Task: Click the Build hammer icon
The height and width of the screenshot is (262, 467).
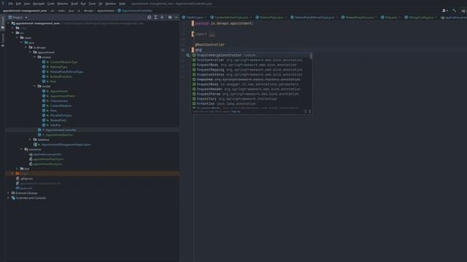Action: (x=454, y=10)
